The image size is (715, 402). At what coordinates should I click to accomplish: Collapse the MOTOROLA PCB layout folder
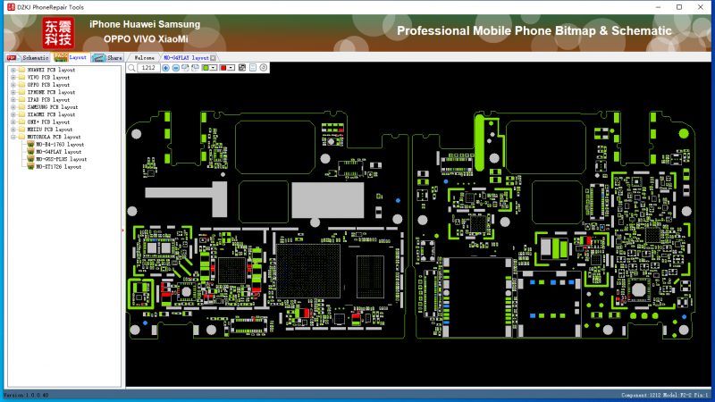(x=13, y=137)
